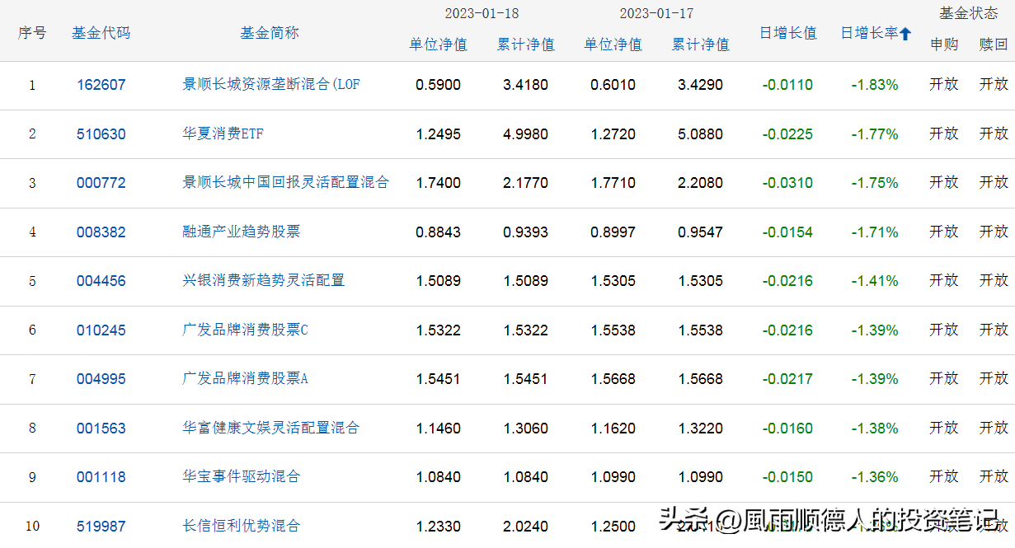Select the -0.0110 daily growth cell
Image resolution: width=1015 pixels, height=548 pixels.
point(787,85)
